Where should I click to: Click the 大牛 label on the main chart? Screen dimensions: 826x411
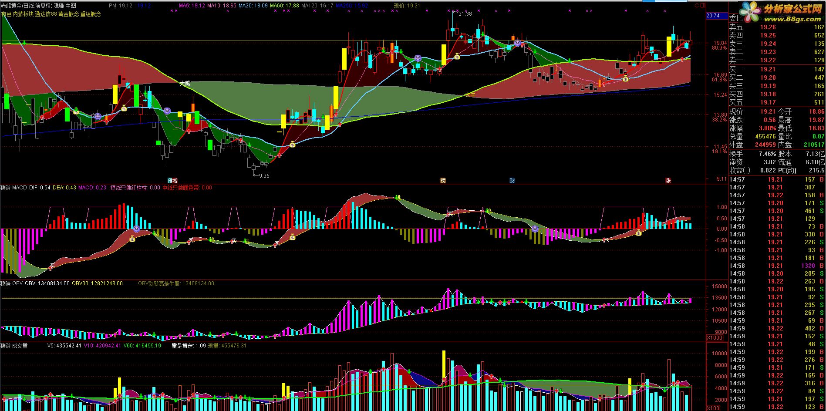coord(470,94)
